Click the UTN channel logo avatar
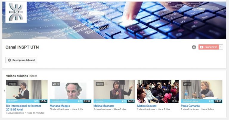The width and height of the screenshot is (229, 120). 16,12
